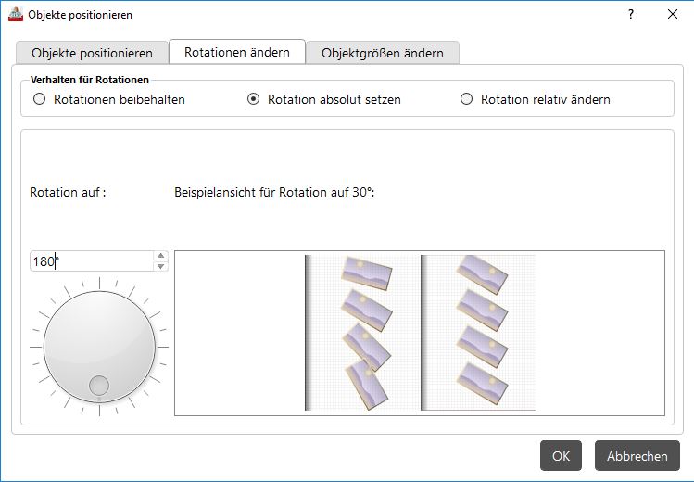The height and width of the screenshot is (482, 694).
Task: Click the right example preview with aligned pictures
Action: click(478, 333)
